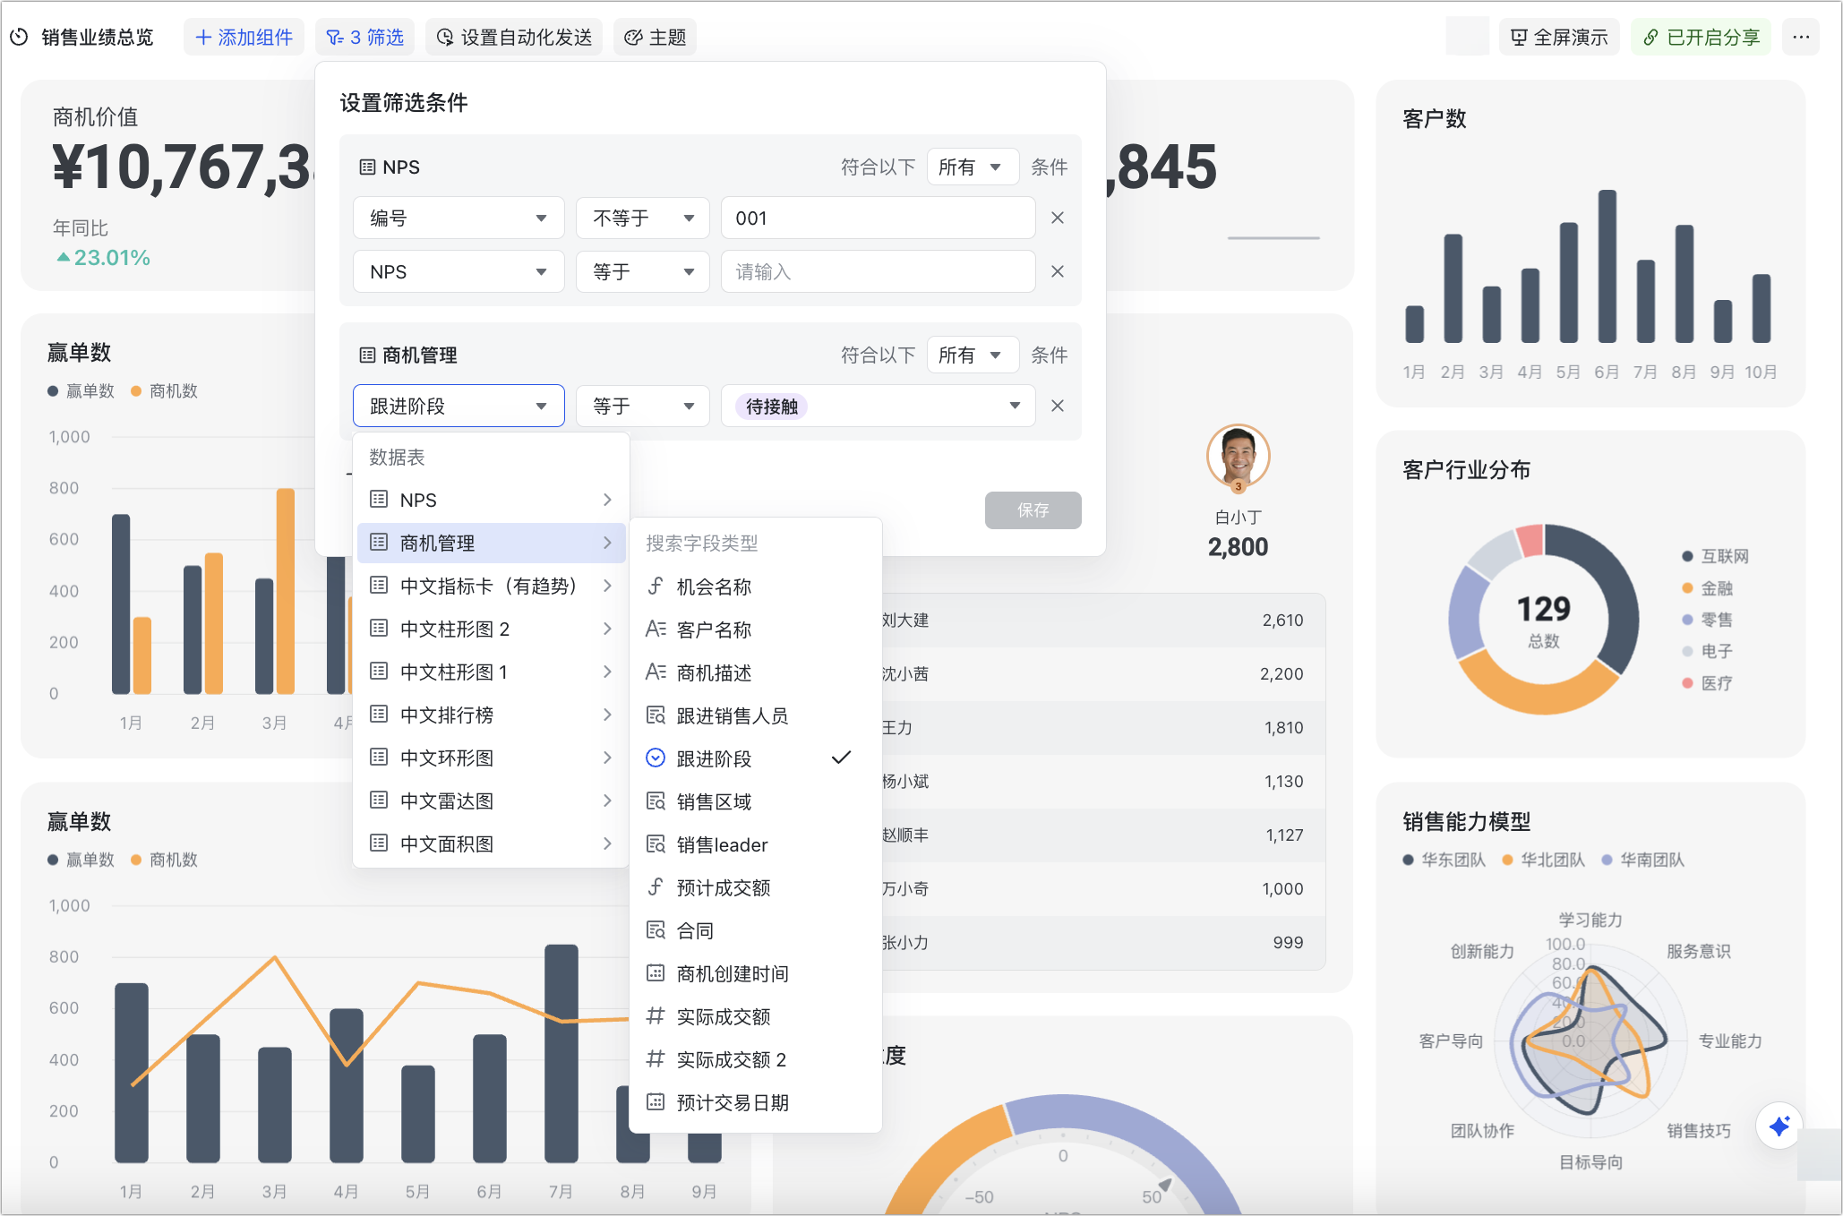
Task: Click the 刘大建 ranking row
Action: (1102, 621)
